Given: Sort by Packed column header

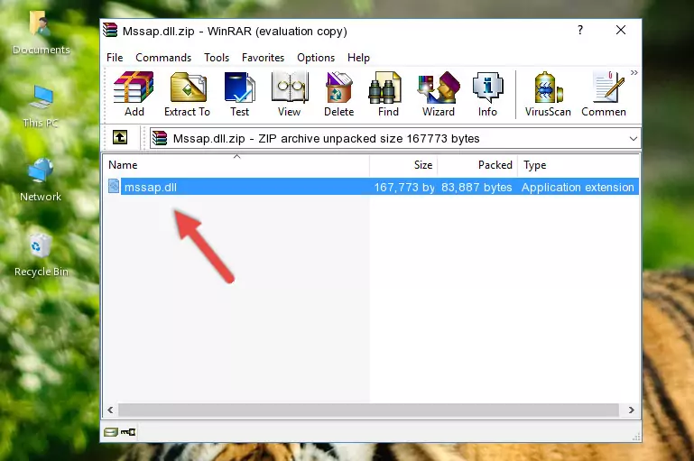Looking at the screenshot, I should 477,165.
